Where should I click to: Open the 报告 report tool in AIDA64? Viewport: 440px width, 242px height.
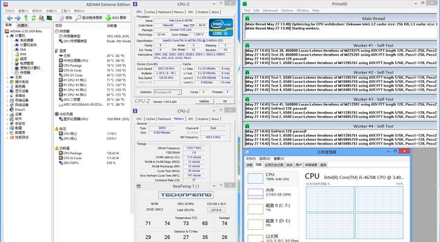tap(66, 18)
